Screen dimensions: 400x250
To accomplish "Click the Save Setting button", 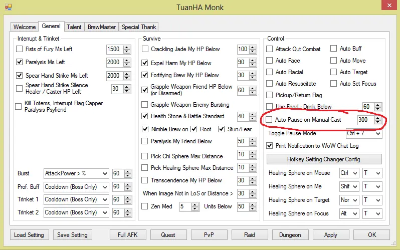I will (x=72, y=235).
